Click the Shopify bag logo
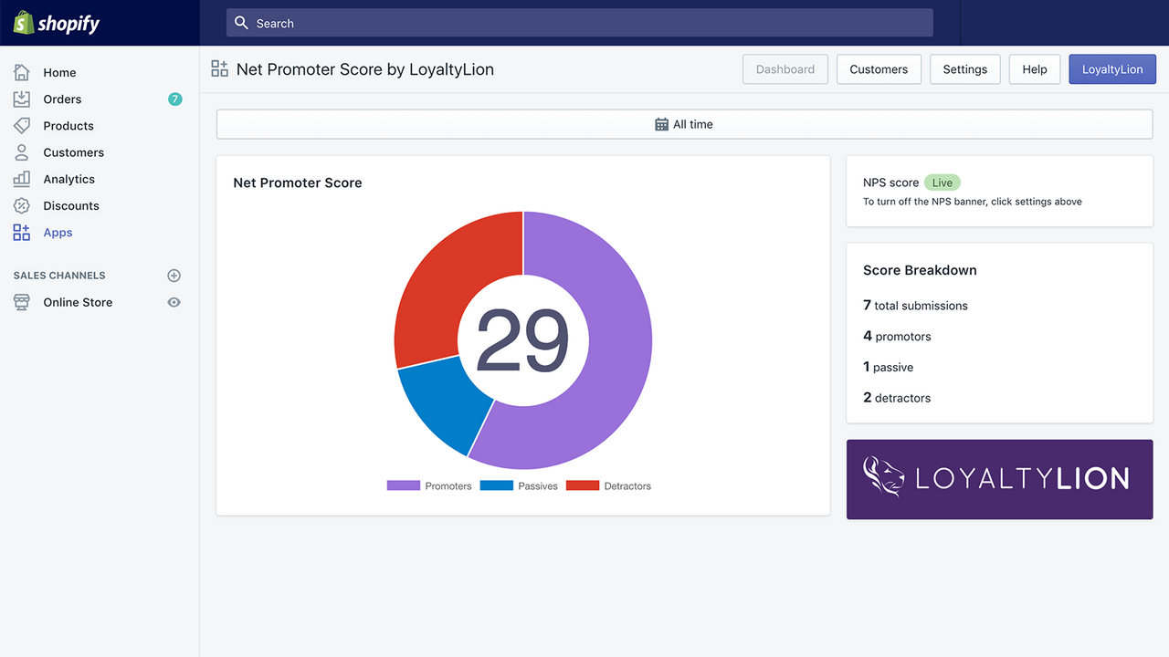The height and width of the screenshot is (657, 1169). tap(23, 23)
